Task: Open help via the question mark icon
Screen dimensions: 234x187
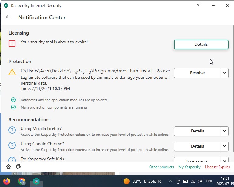Action: 198,6
